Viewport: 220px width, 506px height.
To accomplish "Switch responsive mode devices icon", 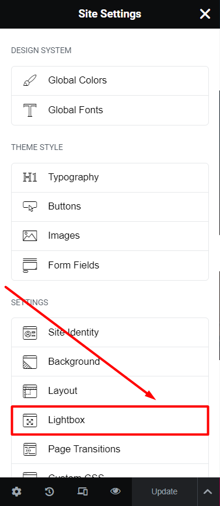I will (83, 491).
